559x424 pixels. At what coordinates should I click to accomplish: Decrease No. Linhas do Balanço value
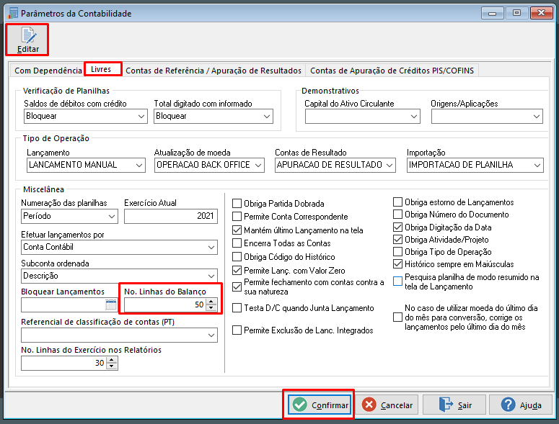pyautogui.click(x=211, y=307)
